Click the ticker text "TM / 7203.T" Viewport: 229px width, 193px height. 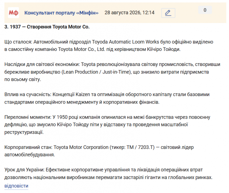point(140,147)
